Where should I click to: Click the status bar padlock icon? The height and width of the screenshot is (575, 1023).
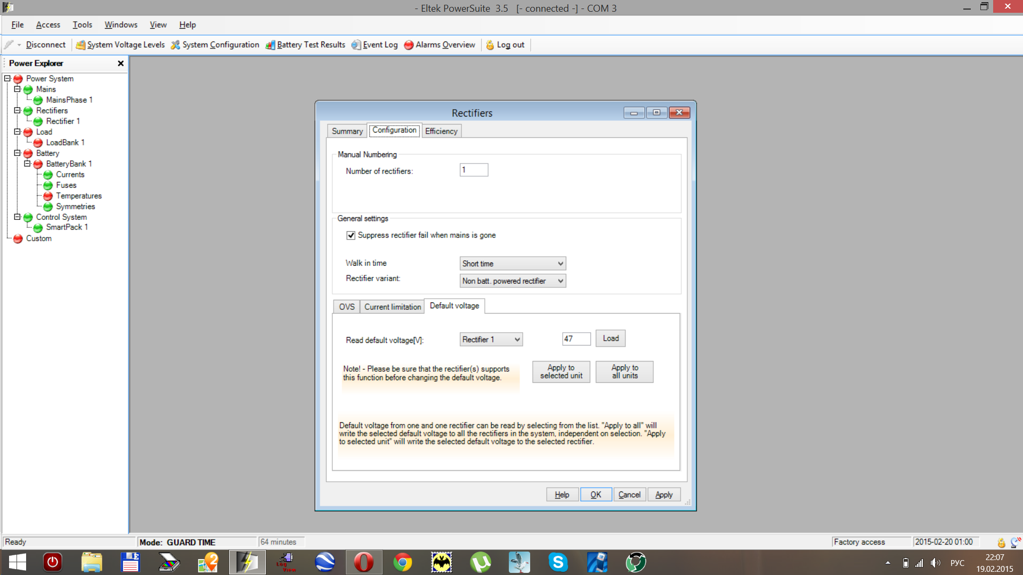click(x=1001, y=542)
